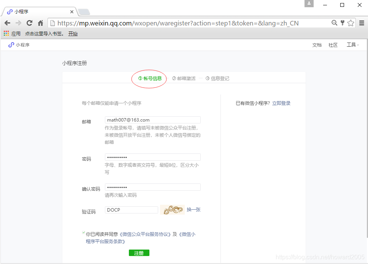Refresh the captcha via the 换一张 link
The image size is (368, 264).
[194, 210]
